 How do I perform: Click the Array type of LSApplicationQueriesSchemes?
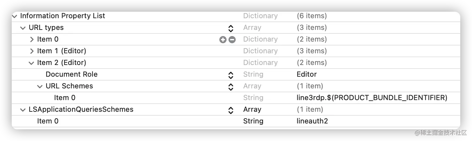tap(252, 109)
